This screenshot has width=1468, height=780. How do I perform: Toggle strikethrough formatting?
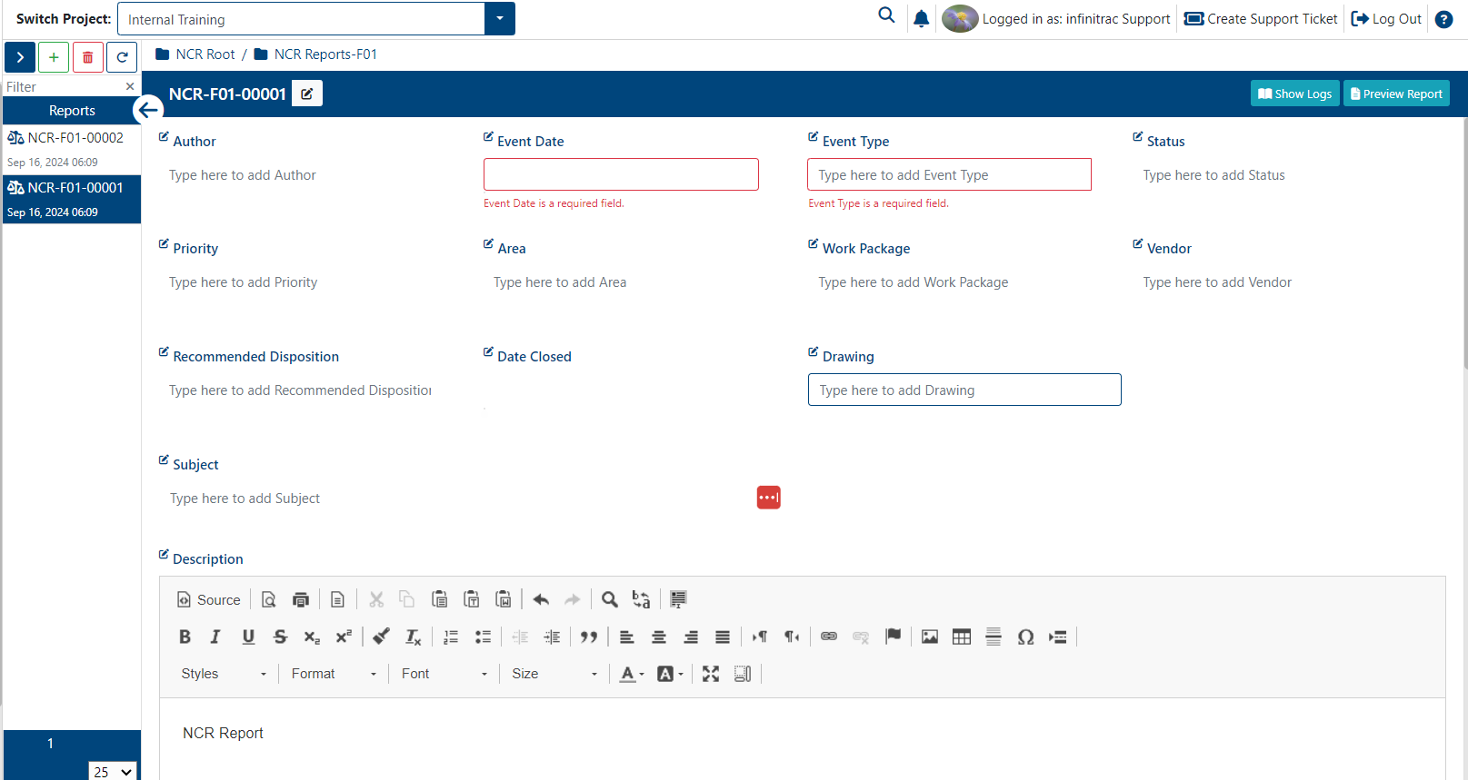click(x=280, y=637)
